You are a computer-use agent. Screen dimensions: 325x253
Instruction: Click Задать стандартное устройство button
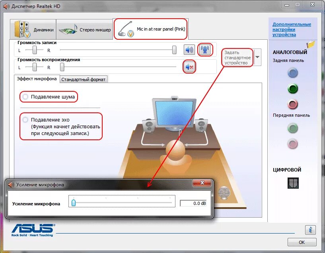pyautogui.click(x=237, y=58)
